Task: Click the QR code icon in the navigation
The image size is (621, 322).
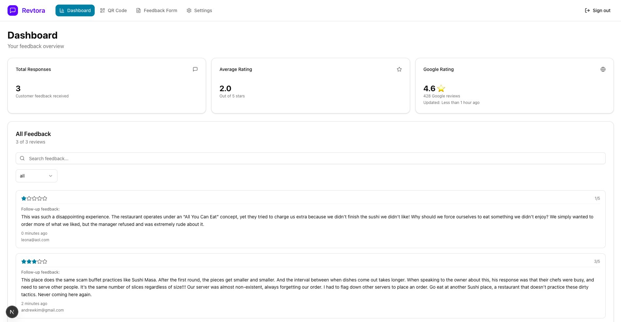Action: 102,10
